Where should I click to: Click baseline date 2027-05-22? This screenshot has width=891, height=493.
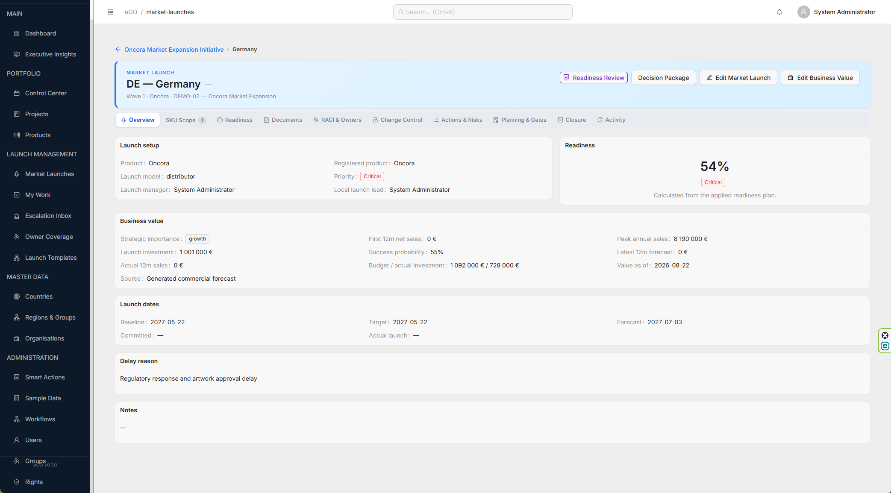168,322
